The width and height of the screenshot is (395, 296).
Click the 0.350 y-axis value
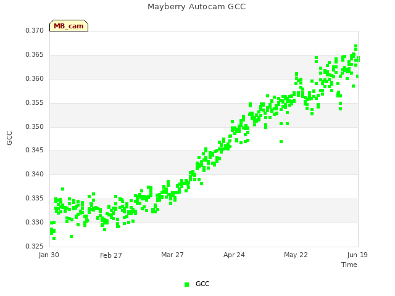[x=35, y=126]
